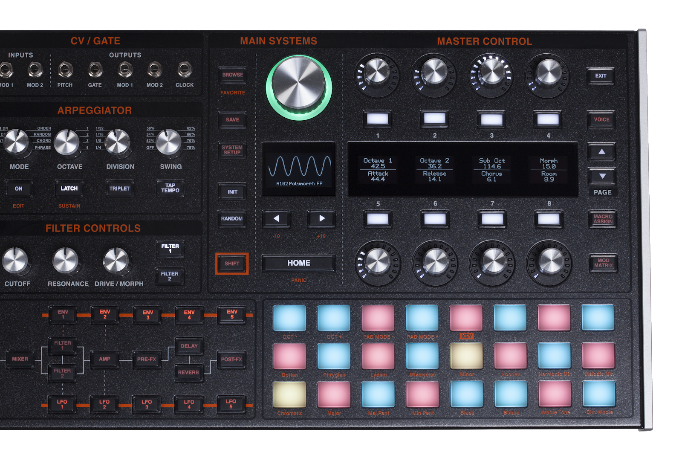Viewport: 682px width, 455px height.
Task: Switch to FILTER 2
Action: coord(170,275)
